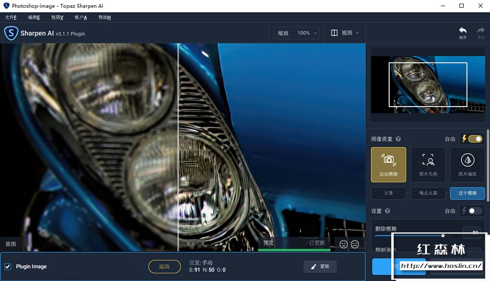Select the out of focus (照片失焦) mode
The width and height of the screenshot is (490, 281).
pos(428,165)
